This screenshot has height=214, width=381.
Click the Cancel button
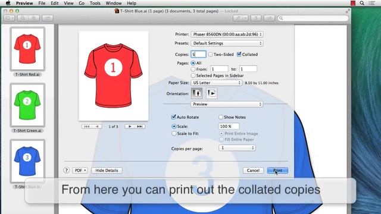click(253, 171)
